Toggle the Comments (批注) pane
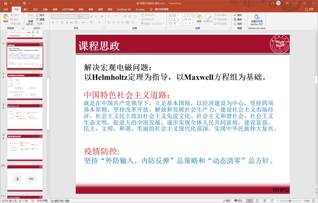This screenshot has height=203, width=318. [238, 201]
